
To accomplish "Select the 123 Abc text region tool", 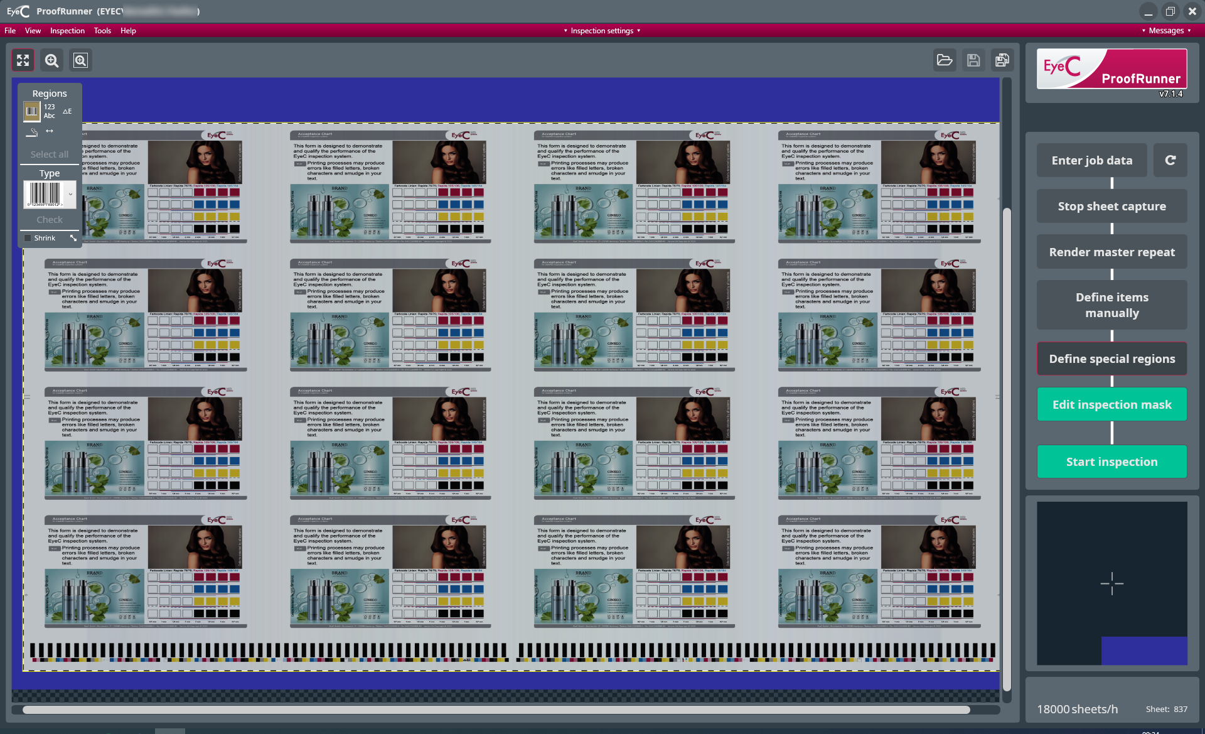I will tap(50, 111).
